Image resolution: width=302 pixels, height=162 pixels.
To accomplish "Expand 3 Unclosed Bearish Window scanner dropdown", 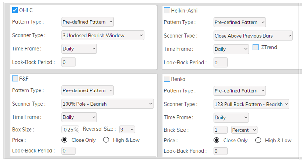I will pyautogui.click(x=103, y=35).
